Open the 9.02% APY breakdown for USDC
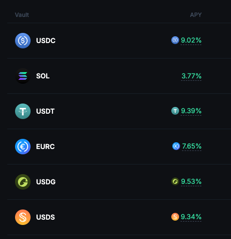Screen dimensions: 231x239 (191, 40)
